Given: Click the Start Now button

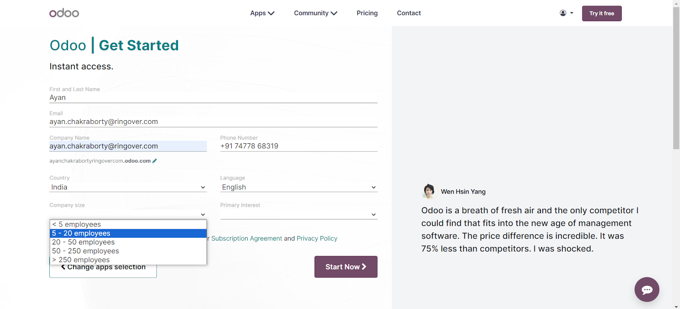Looking at the screenshot, I should [346, 267].
